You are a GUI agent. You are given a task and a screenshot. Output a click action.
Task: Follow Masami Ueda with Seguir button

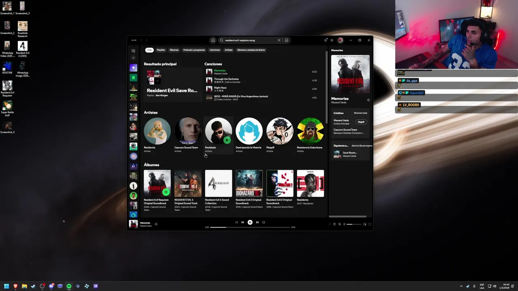[361, 122]
